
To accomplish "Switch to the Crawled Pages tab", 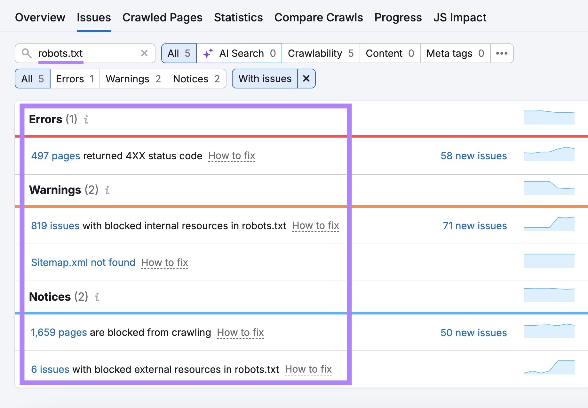I will coord(162,18).
